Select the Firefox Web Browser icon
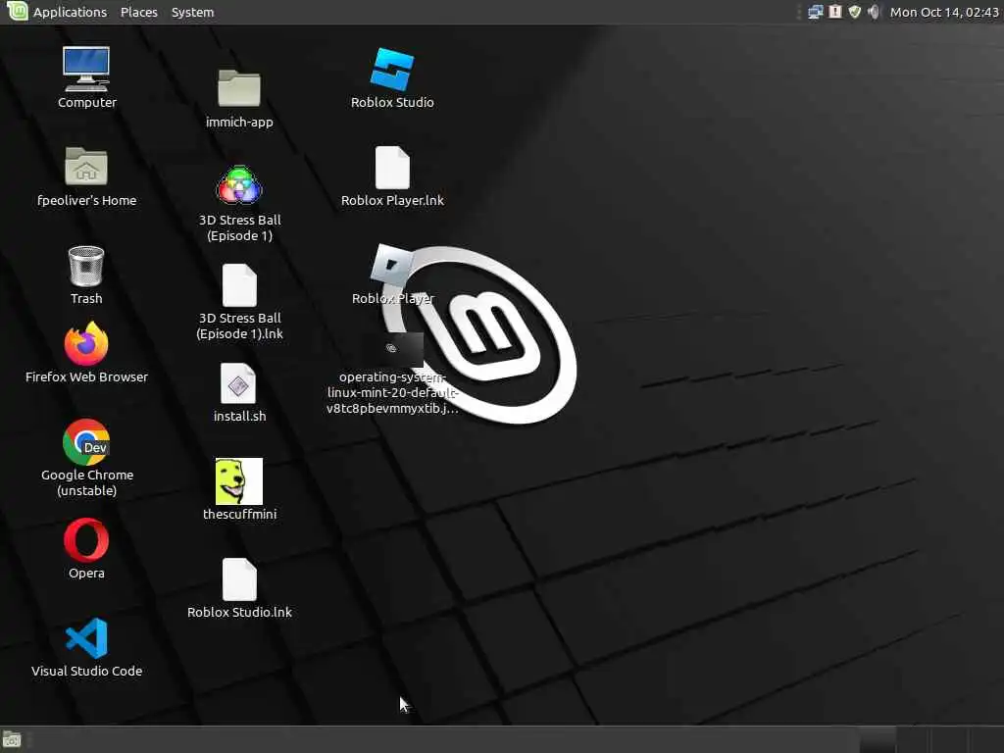Screen dimensions: 1004x753 86,344
